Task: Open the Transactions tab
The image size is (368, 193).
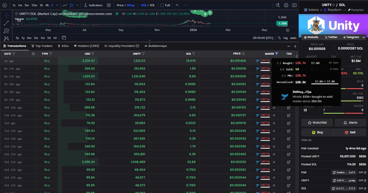Action: point(14,46)
